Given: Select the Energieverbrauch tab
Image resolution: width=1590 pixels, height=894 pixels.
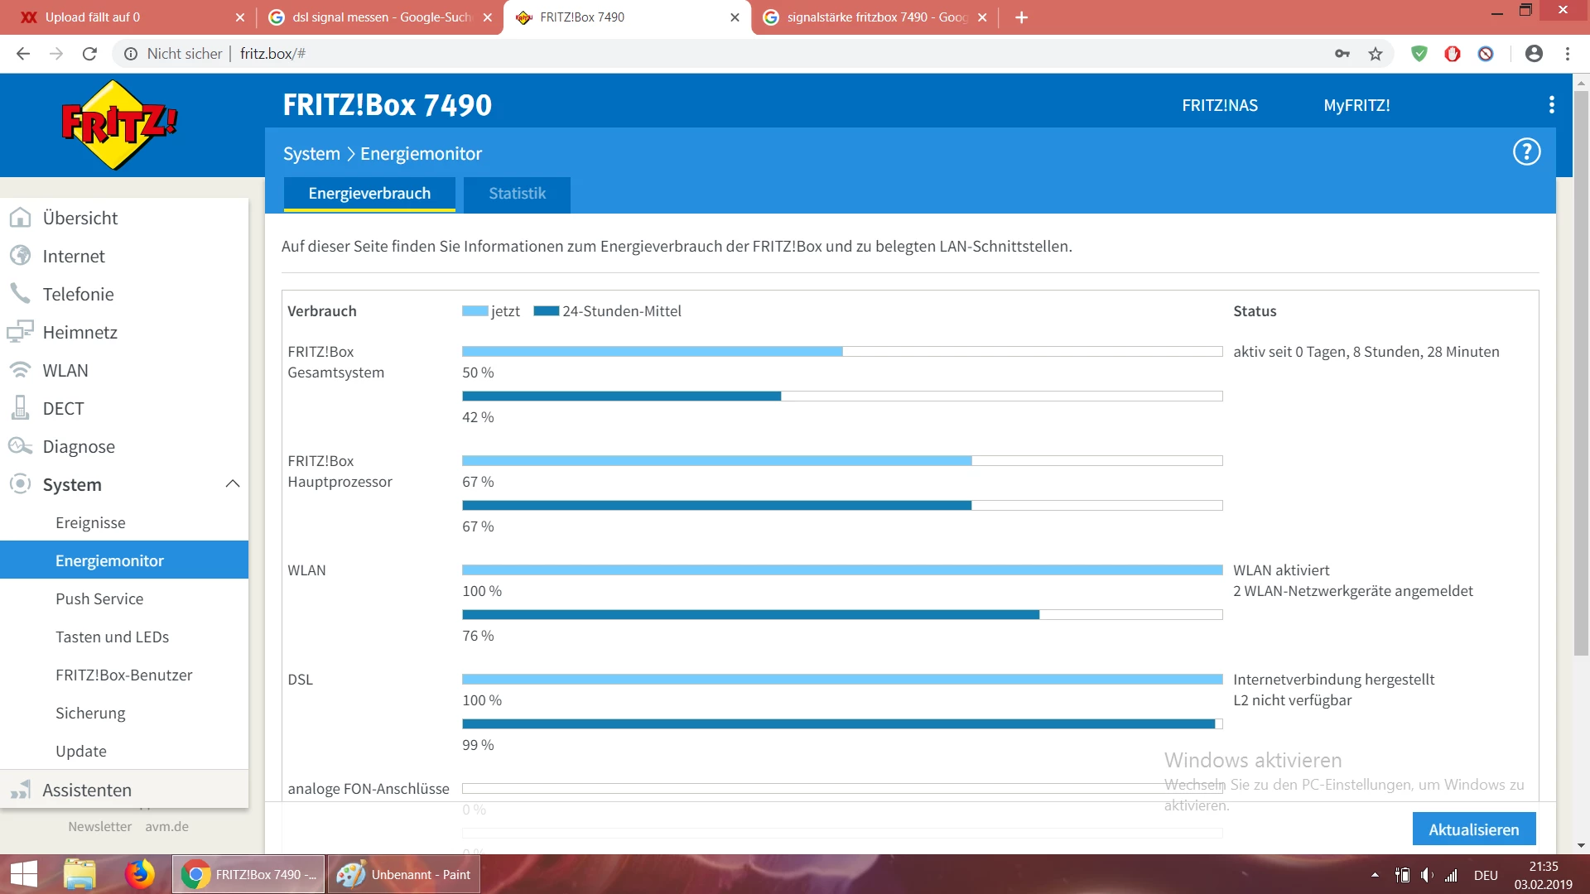Looking at the screenshot, I should [369, 194].
